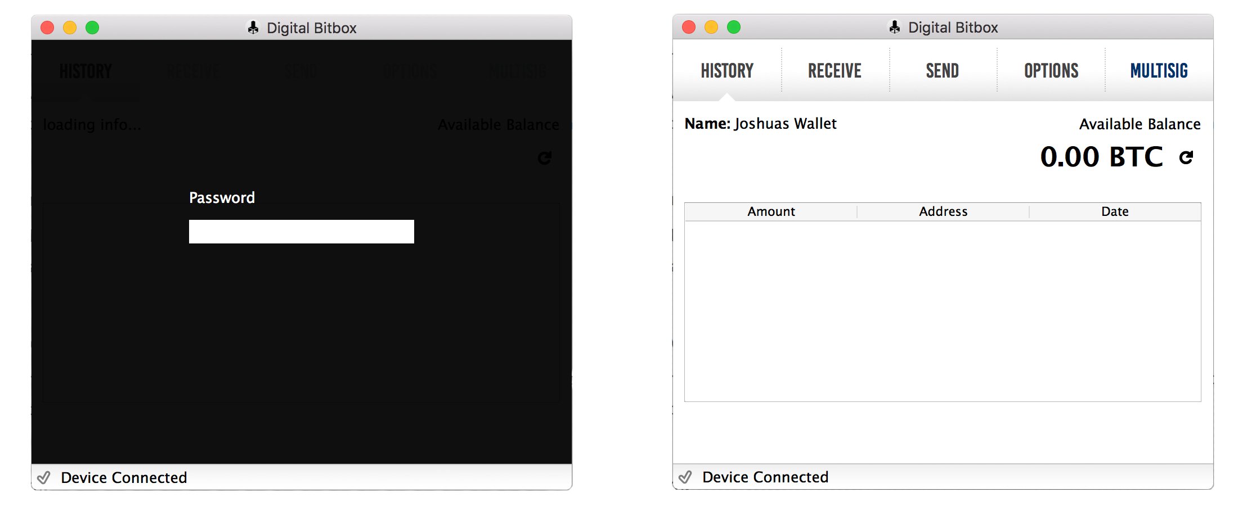This screenshot has width=1238, height=506.
Task: Maximize the left Digital Bitbox window
Action: tap(92, 28)
